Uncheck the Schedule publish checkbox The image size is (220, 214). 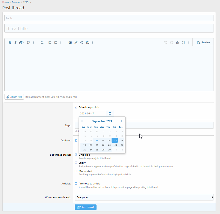(x=76, y=107)
